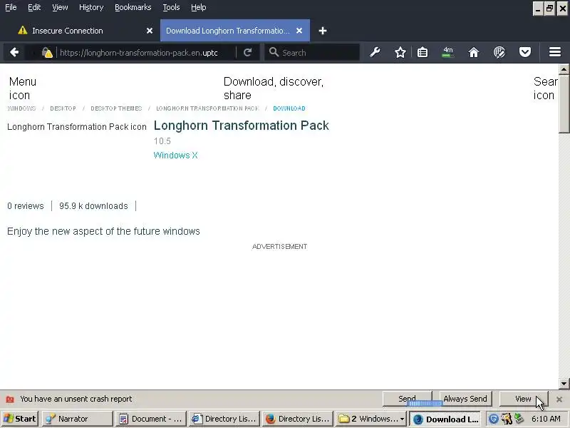The width and height of the screenshot is (570, 428).
Task: Click the DOWNLOAD breadcrumb
Action: click(x=289, y=108)
